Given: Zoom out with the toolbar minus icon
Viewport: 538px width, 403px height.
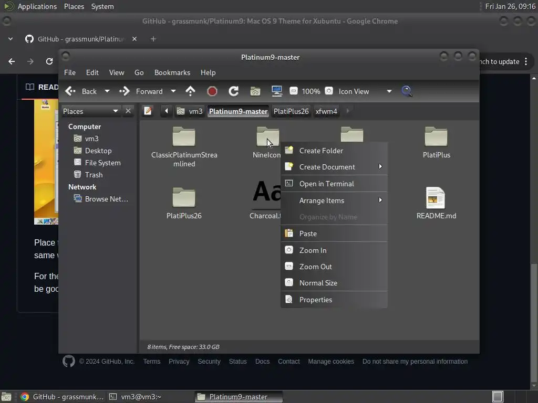Looking at the screenshot, I should coord(293,91).
